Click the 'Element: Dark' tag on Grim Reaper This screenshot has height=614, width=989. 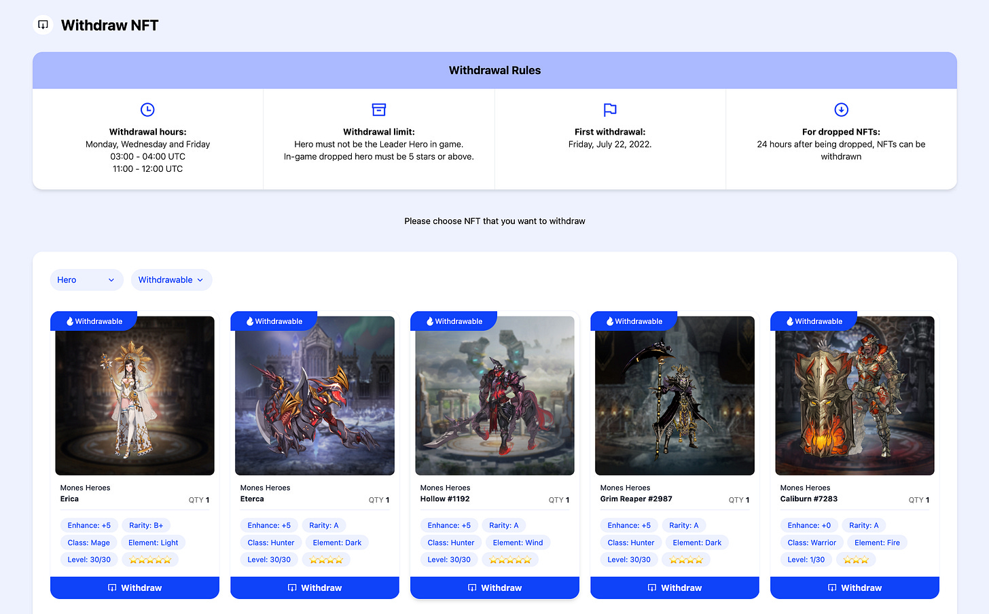click(x=697, y=543)
